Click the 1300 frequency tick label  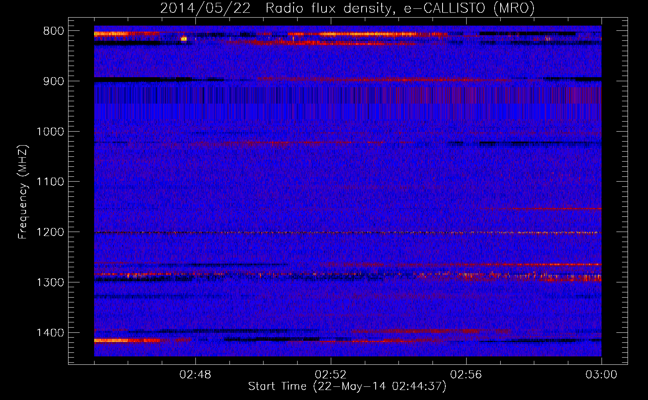[x=50, y=282]
